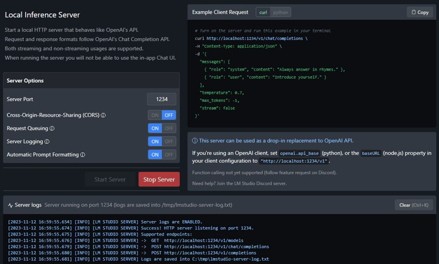The image size is (439, 264).
Task: Click the openai.api_base code snippet
Action: tap(299, 153)
